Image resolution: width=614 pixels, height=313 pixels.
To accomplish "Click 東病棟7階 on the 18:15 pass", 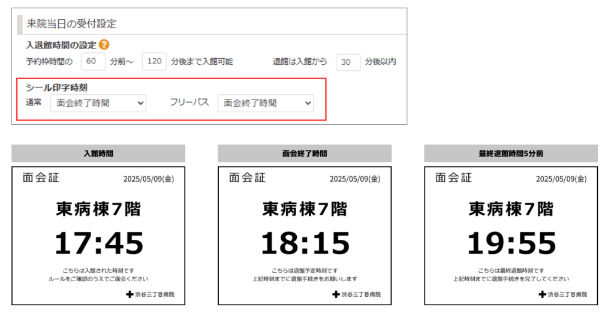I will 305,209.
